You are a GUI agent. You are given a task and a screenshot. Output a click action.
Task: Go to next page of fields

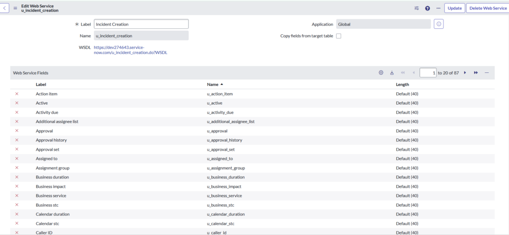[465, 73]
